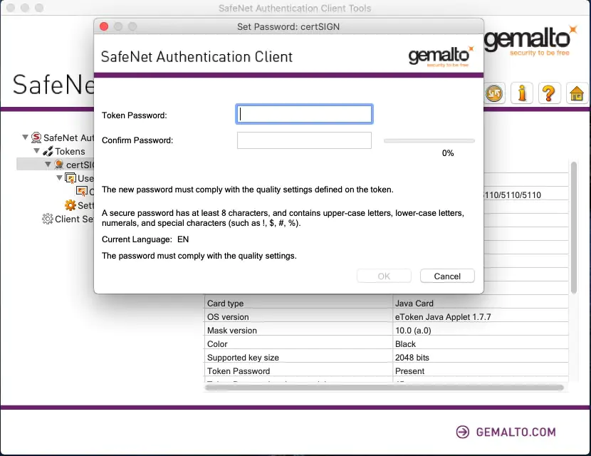Click the Tokens node icon
591x456 pixels.
48,151
